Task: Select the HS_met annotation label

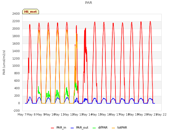Action: (x=31, y=12)
